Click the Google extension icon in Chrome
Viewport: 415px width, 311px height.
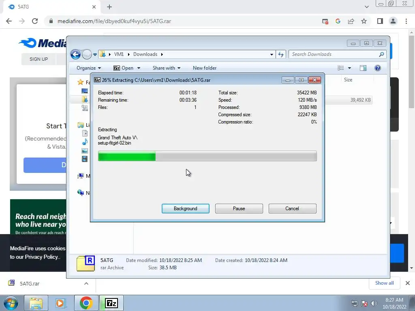(x=338, y=21)
